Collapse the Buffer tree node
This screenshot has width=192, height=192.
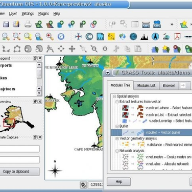pyautogui.click(x=117, y=126)
